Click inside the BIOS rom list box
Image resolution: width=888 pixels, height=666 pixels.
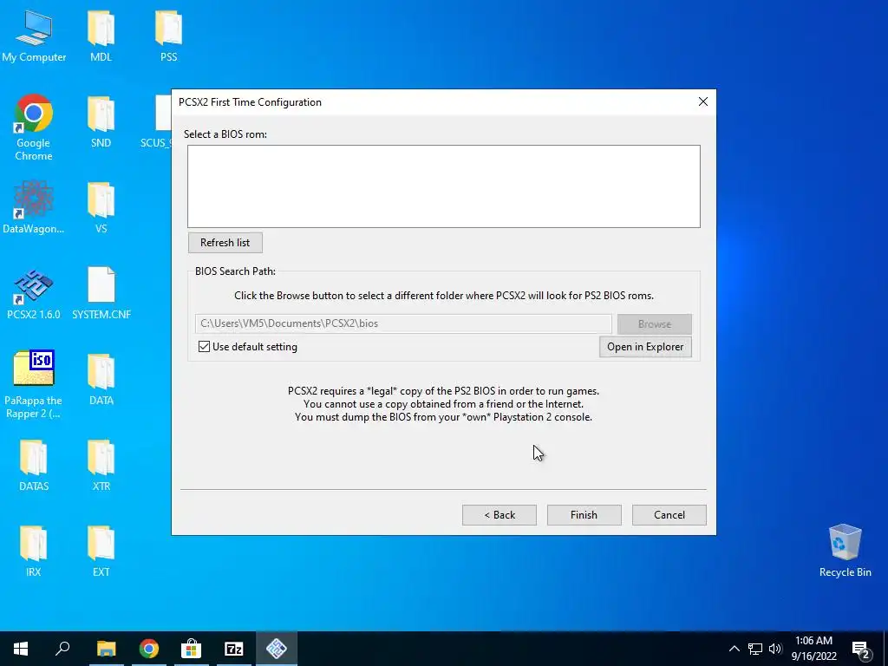click(444, 186)
